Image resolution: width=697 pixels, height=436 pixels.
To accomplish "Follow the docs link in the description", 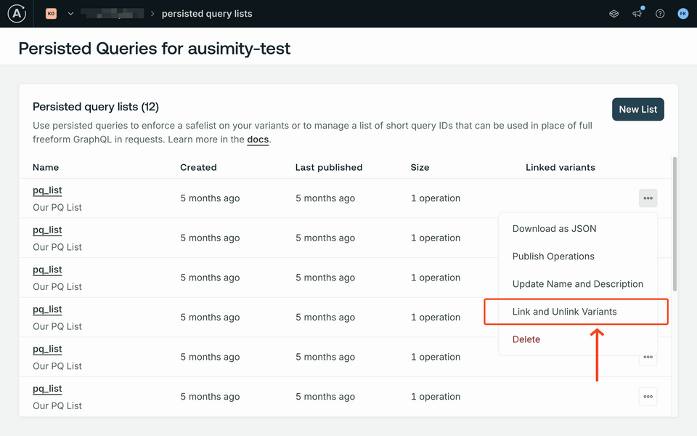I will tap(258, 140).
